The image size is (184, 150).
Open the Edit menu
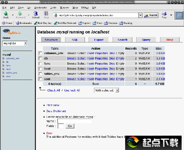click(x=12, y=7)
